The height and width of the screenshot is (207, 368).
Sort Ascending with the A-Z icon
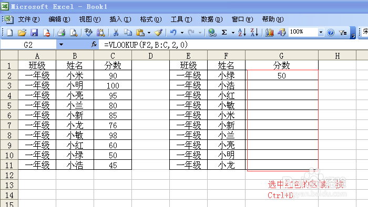click(242, 32)
